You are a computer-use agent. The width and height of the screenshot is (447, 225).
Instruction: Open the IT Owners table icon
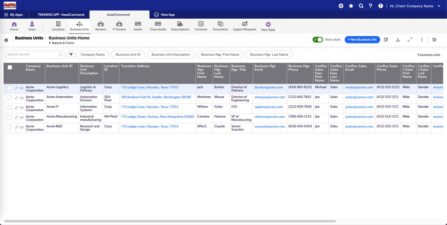click(119, 24)
